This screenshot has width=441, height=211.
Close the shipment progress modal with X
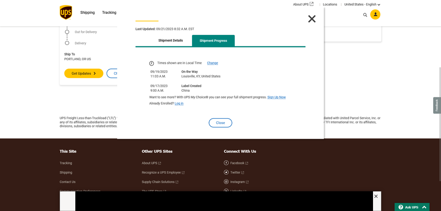312,19
